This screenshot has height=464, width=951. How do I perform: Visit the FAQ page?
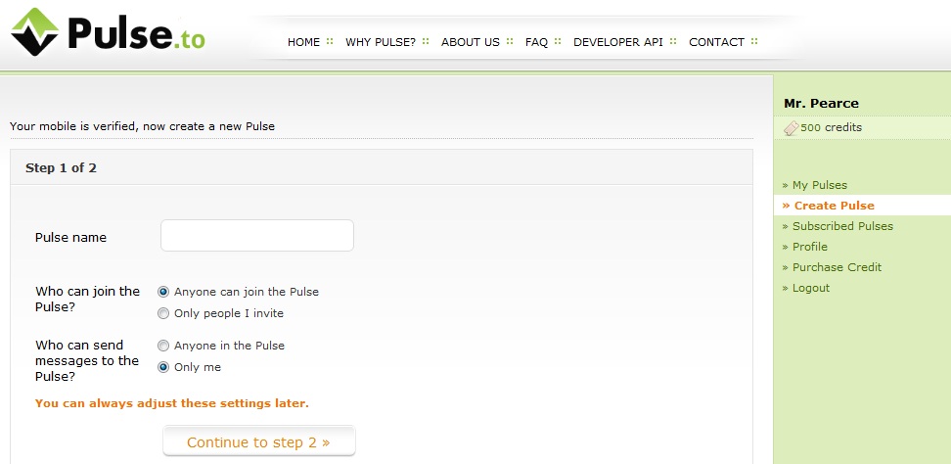[536, 42]
